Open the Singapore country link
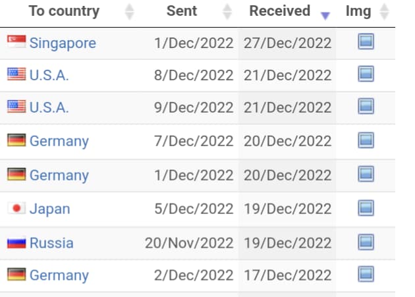The width and height of the screenshot is (415, 297). tap(63, 43)
